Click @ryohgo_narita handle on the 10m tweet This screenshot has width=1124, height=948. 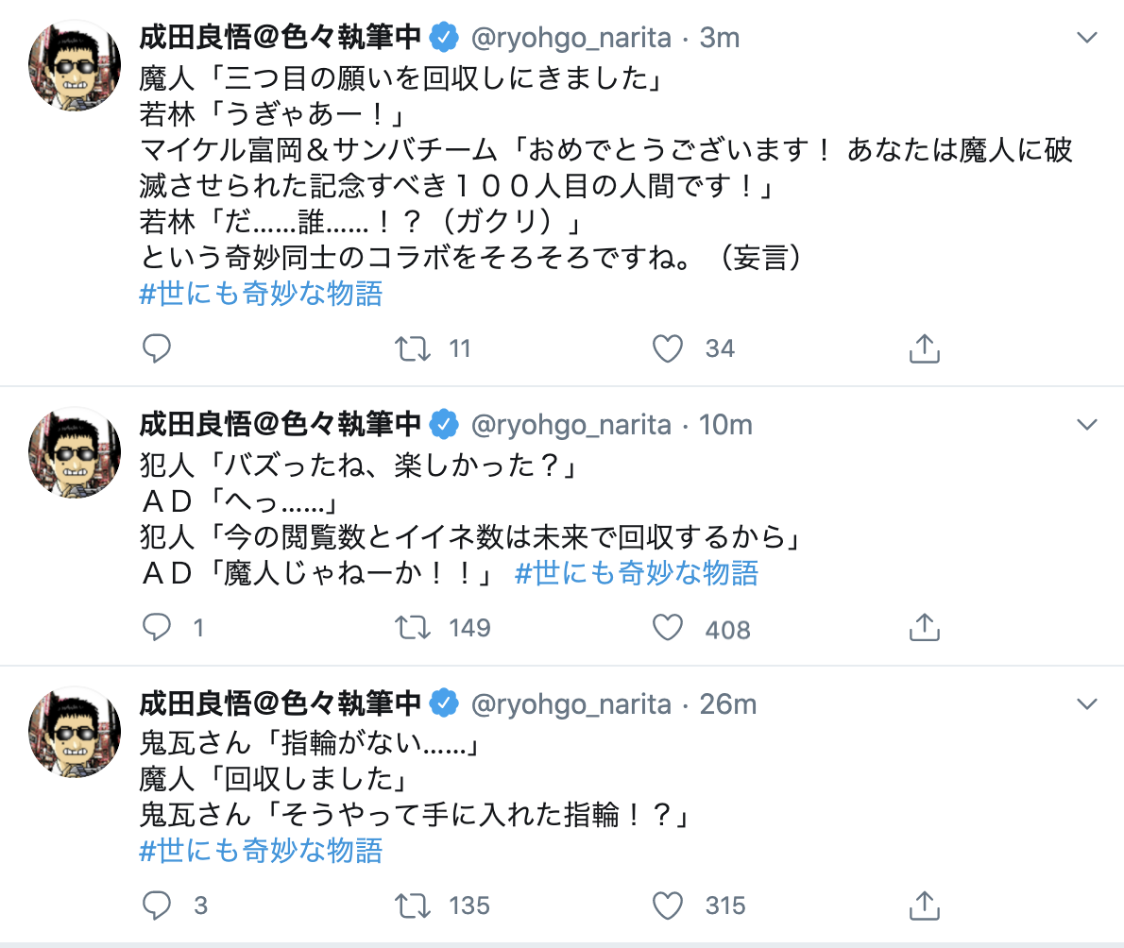pos(571,425)
